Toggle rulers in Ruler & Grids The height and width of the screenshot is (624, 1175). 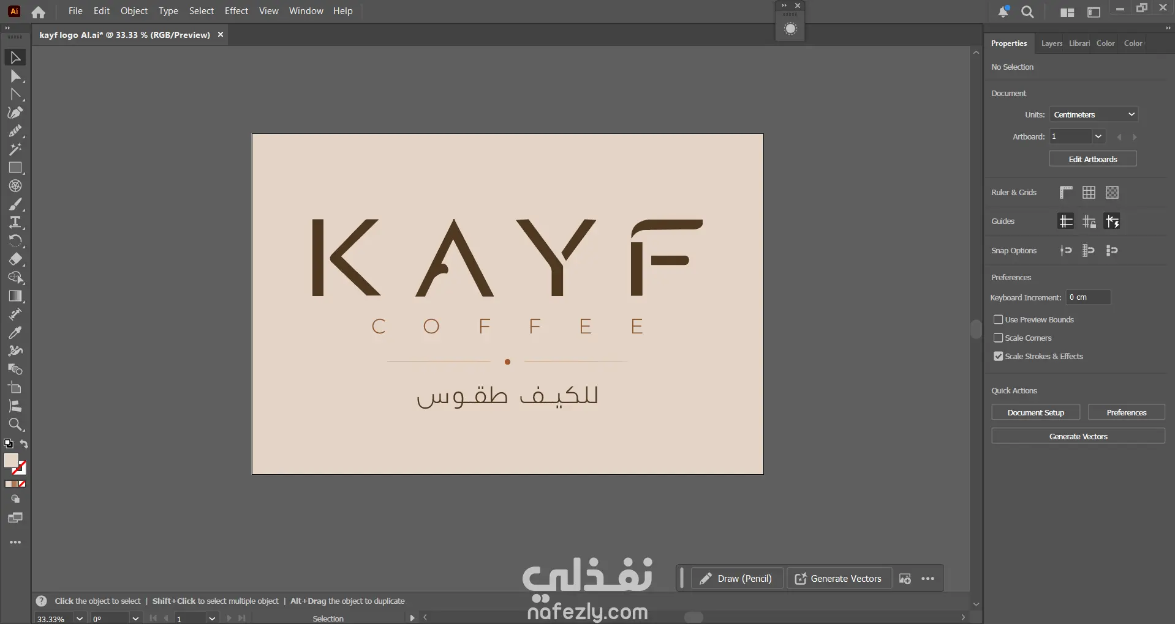tap(1066, 193)
